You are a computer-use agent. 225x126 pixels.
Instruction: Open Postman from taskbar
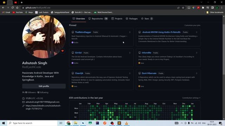click(x=105, y=123)
